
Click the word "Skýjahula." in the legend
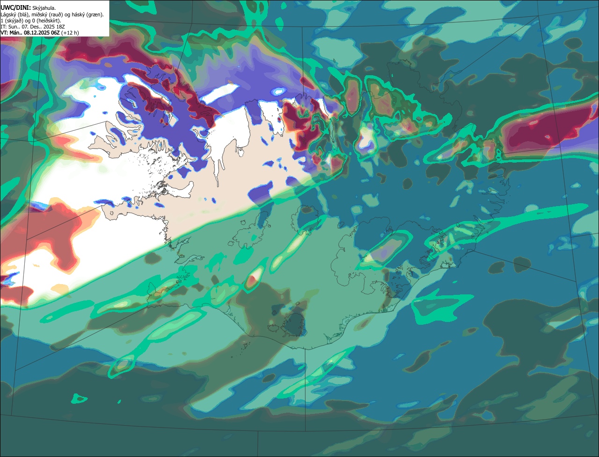pyautogui.click(x=44, y=8)
